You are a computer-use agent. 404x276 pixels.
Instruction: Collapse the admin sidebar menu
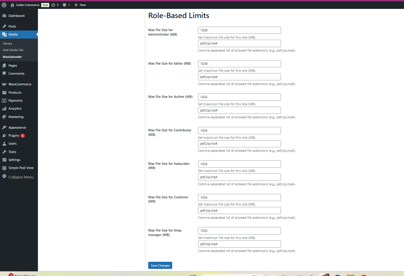point(18,177)
